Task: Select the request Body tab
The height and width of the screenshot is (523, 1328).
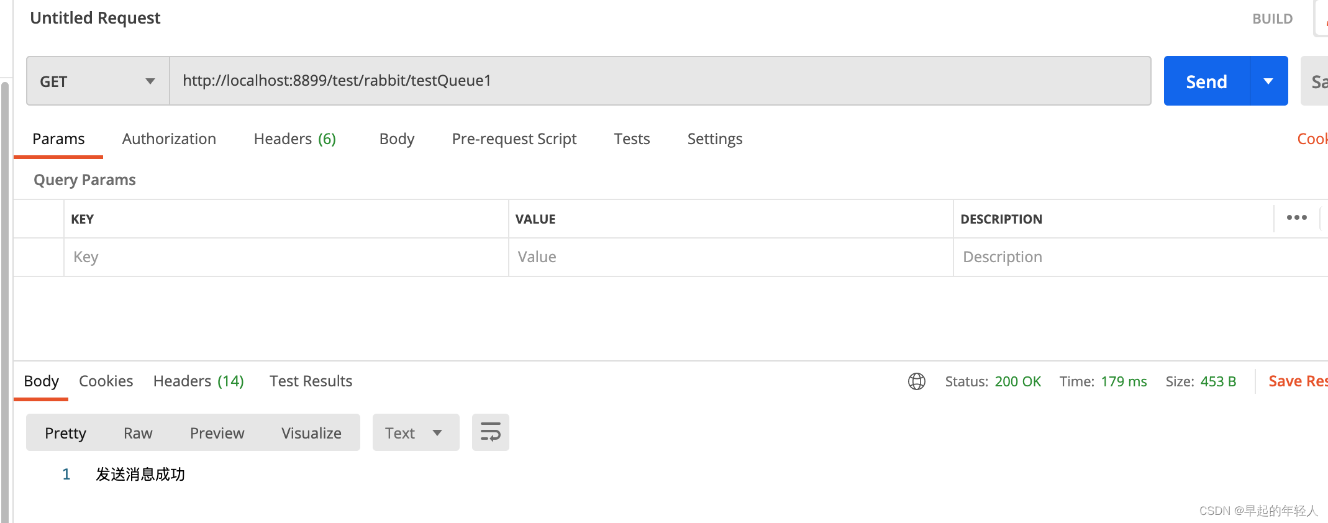Action: tap(397, 139)
